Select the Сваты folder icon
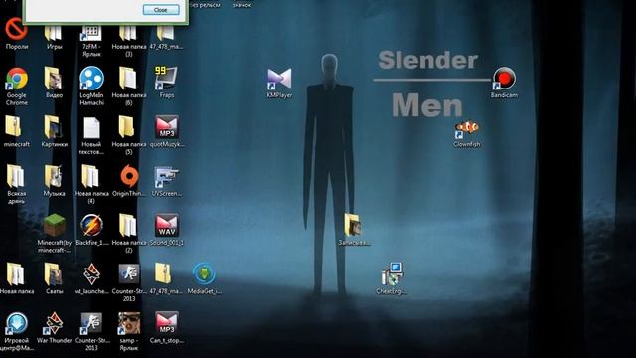Screen dimensions: 636x358 (54, 274)
